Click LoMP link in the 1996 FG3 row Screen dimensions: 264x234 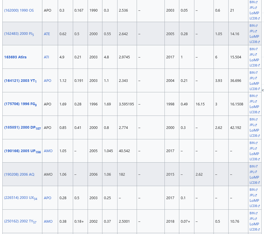[254, 107]
